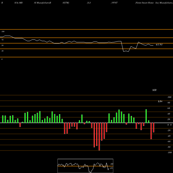The height and width of the screenshot is (173, 173).
Task: Click the MR panel title label
Action: tap(154, 90)
